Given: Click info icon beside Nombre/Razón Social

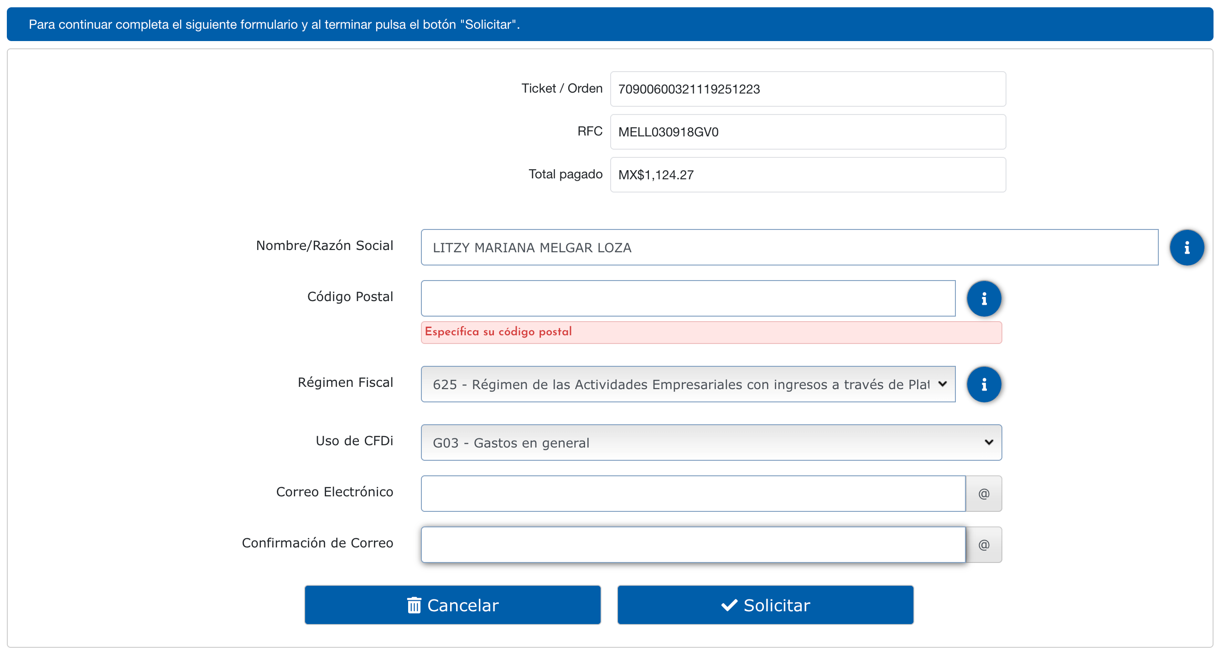Looking at the screenshot, I should pyautogui.click(x=1187, y=247).
